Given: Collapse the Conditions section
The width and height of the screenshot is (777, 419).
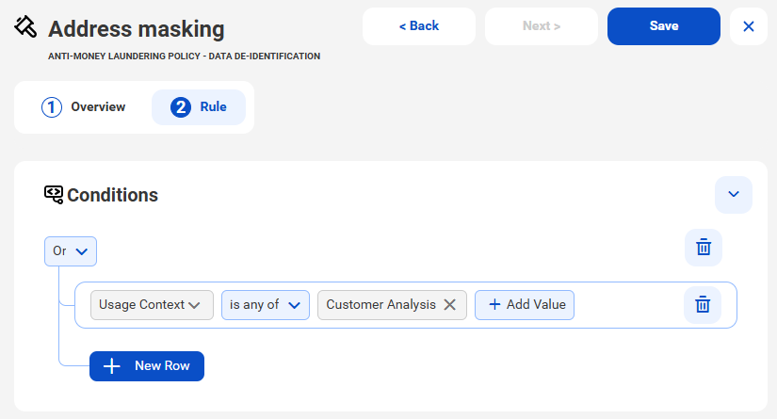Looking at the screenshot, I should point(734,195).
